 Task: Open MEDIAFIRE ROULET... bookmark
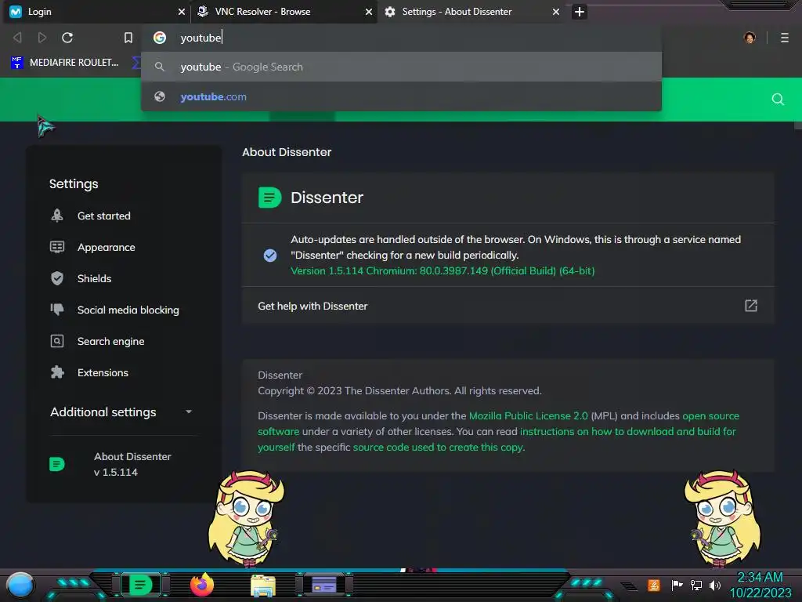tap(65, 63)
